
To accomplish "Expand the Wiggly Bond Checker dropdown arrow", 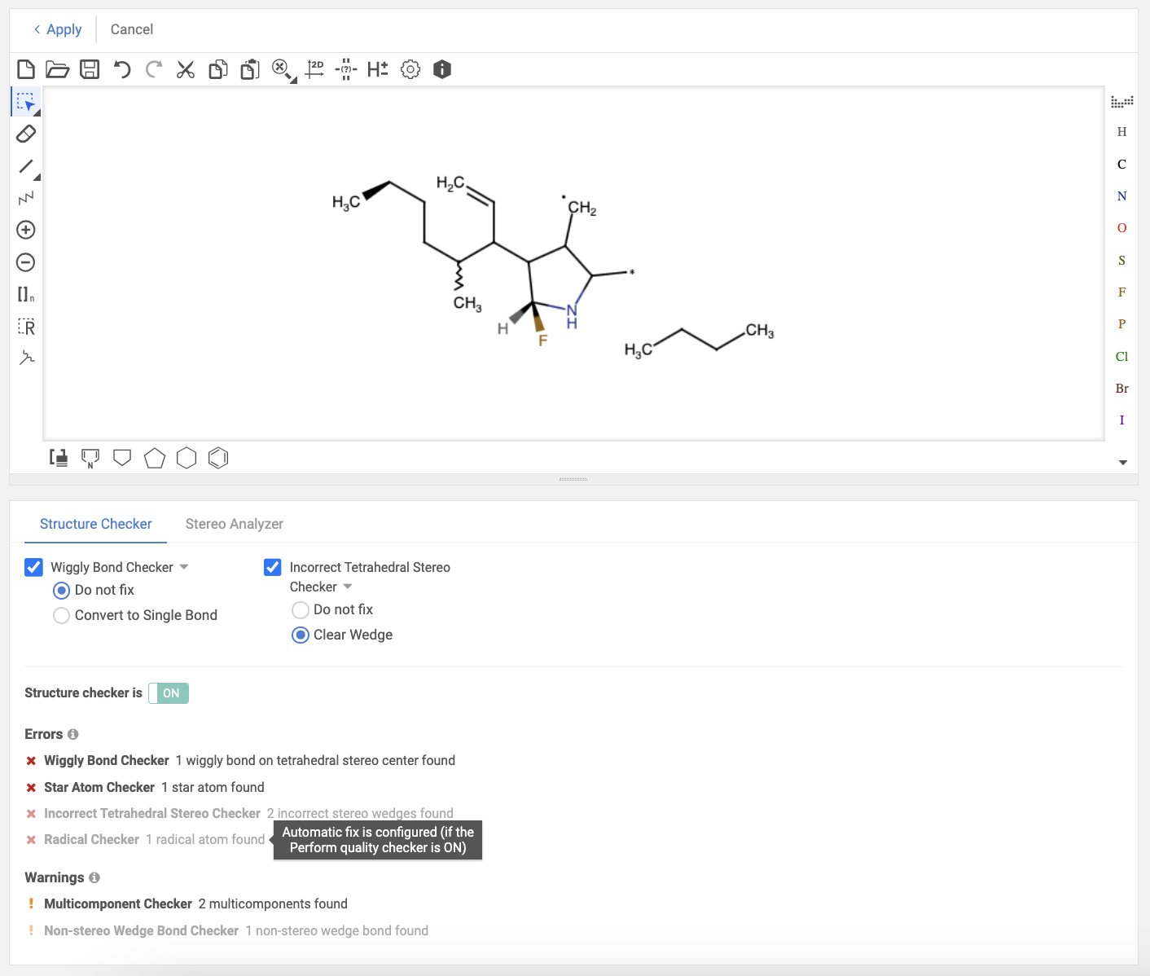I will coord(184,567).
